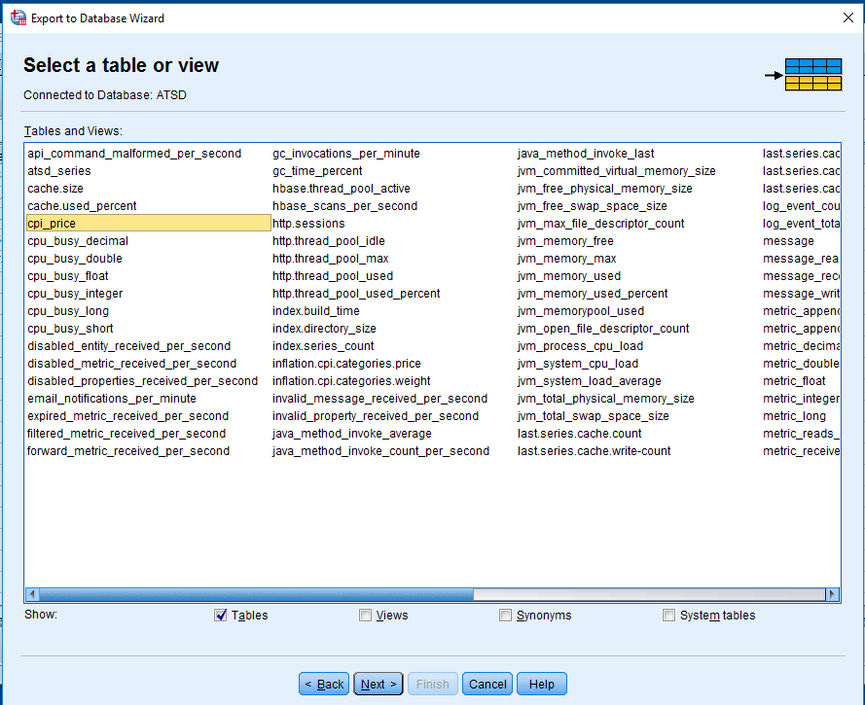
Task: Pick the http.sessions table entry
Action: [308, 224]
